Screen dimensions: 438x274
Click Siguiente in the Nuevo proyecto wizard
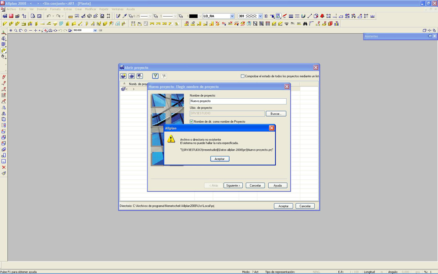[x=233, y=186]
